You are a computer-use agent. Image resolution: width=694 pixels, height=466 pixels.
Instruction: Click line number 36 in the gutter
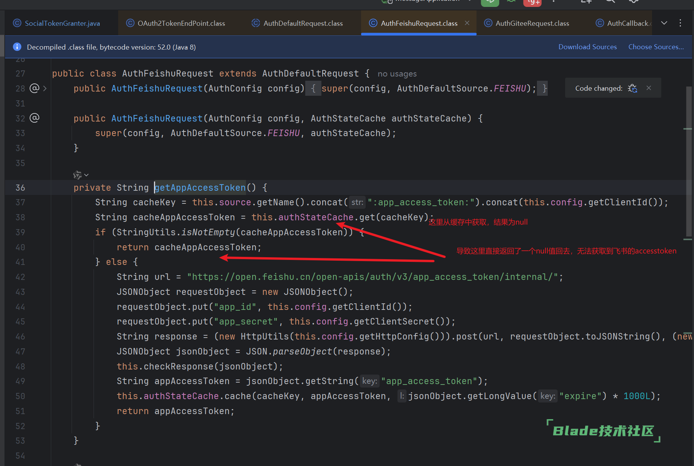tap(20, 188)
